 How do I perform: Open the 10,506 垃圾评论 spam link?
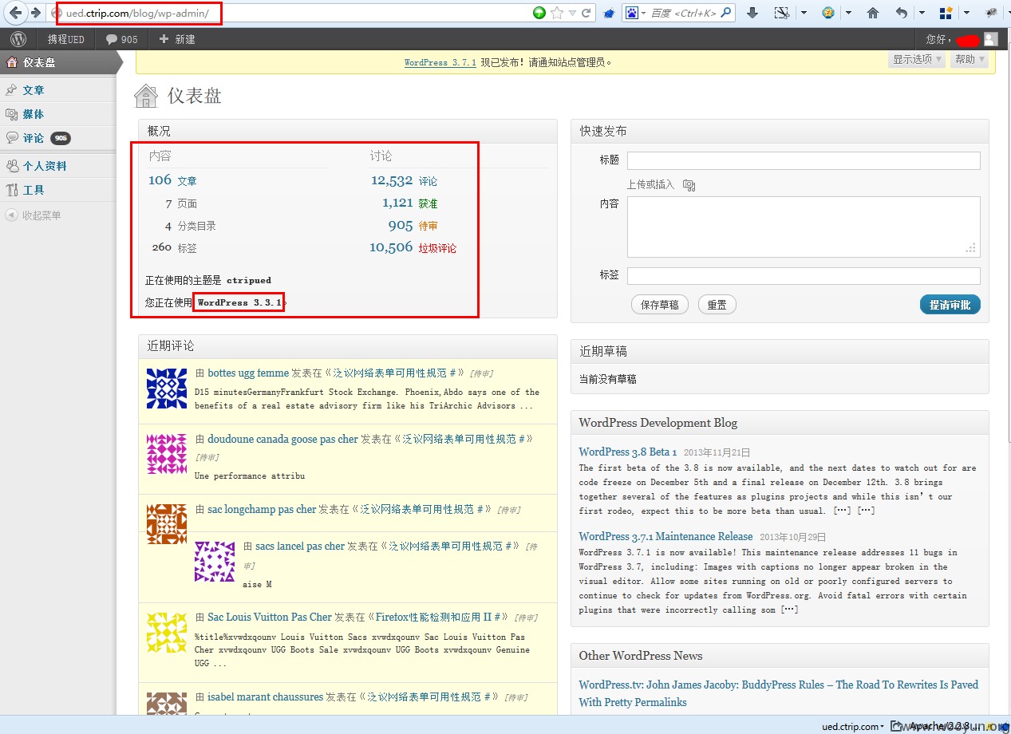click(x=413, y=247)
